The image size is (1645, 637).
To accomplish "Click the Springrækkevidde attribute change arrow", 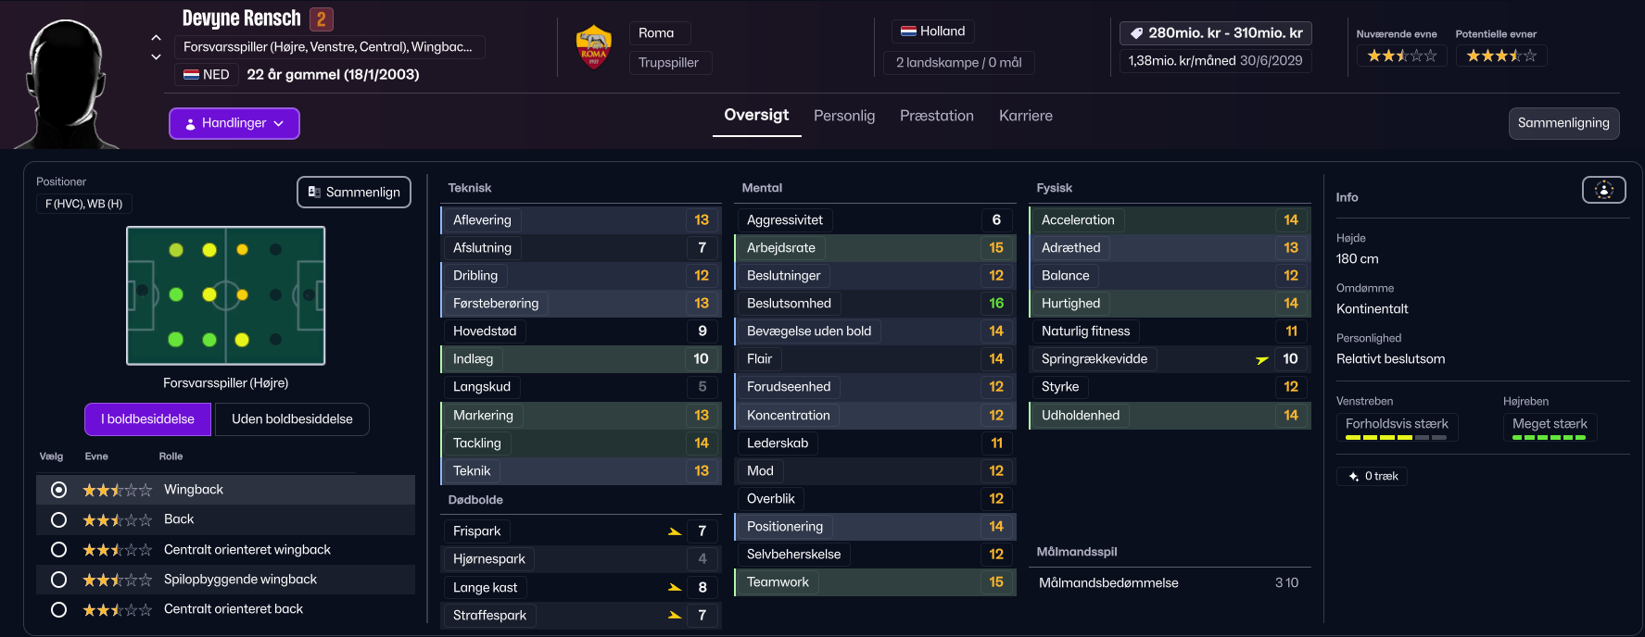I will (1261, 359).
